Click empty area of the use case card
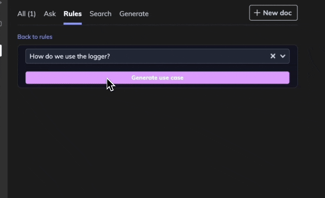 click(157, 68)
